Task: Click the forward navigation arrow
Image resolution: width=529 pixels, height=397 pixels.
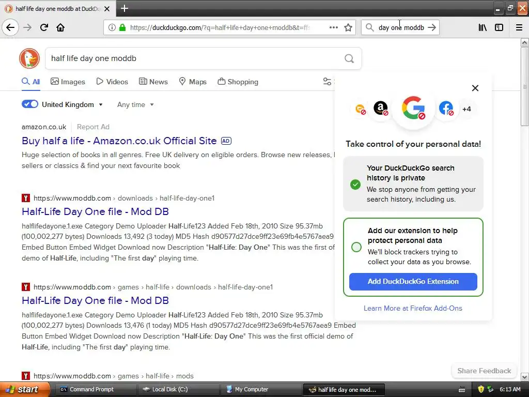Action: click(x=27, y=27)
